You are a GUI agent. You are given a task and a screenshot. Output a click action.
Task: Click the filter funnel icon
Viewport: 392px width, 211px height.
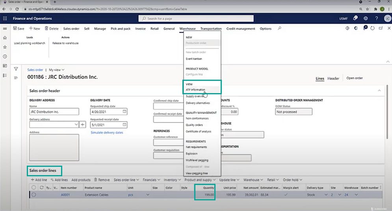pyautogui.click(x=16, y=69)
